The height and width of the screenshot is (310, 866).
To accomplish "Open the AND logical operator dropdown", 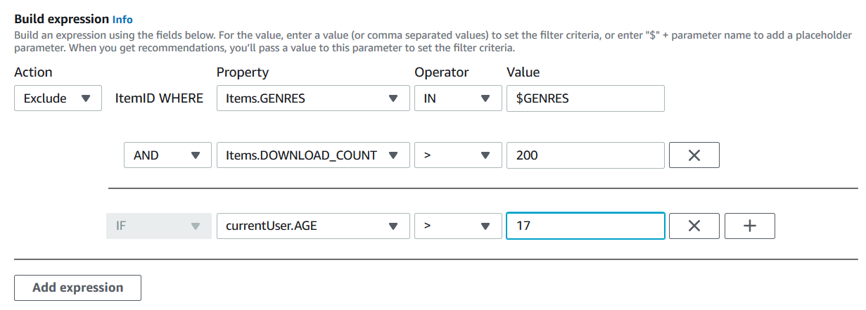I will pyautogui.click(x=167, y=155).
